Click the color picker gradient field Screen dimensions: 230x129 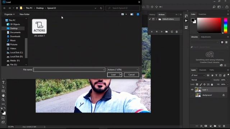point(209,25)
